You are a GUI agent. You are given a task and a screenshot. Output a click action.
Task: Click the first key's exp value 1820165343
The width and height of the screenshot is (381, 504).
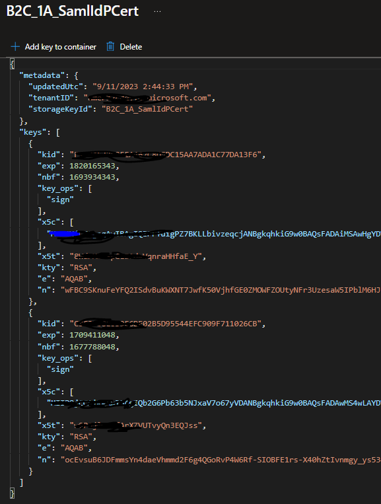tap(92, 166)
